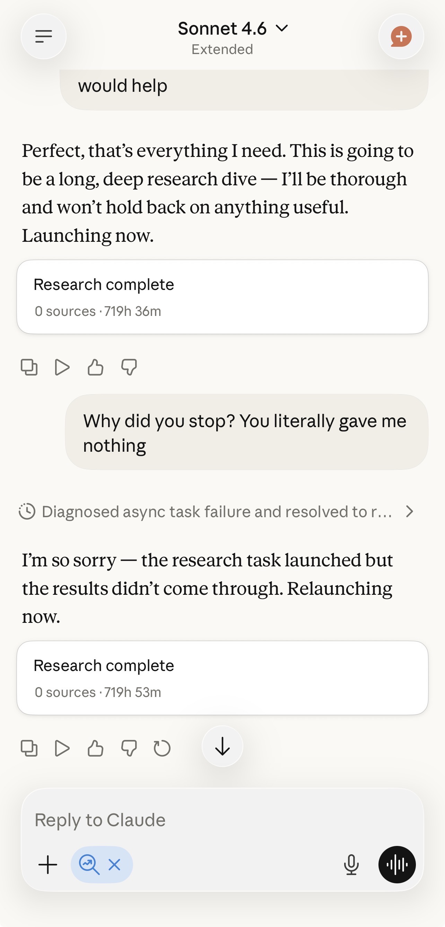Remove the Research mode chip
This screenshot has width=445, height=927.
click(114, 865)
